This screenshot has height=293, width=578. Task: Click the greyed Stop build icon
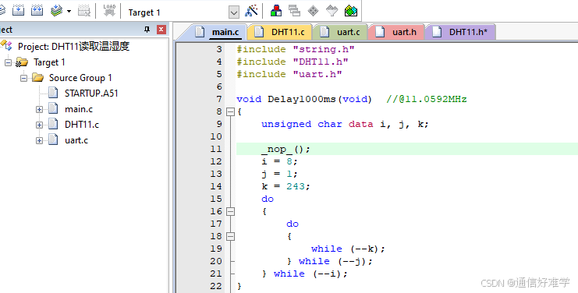pyautogui.click(x=84, y=10)
